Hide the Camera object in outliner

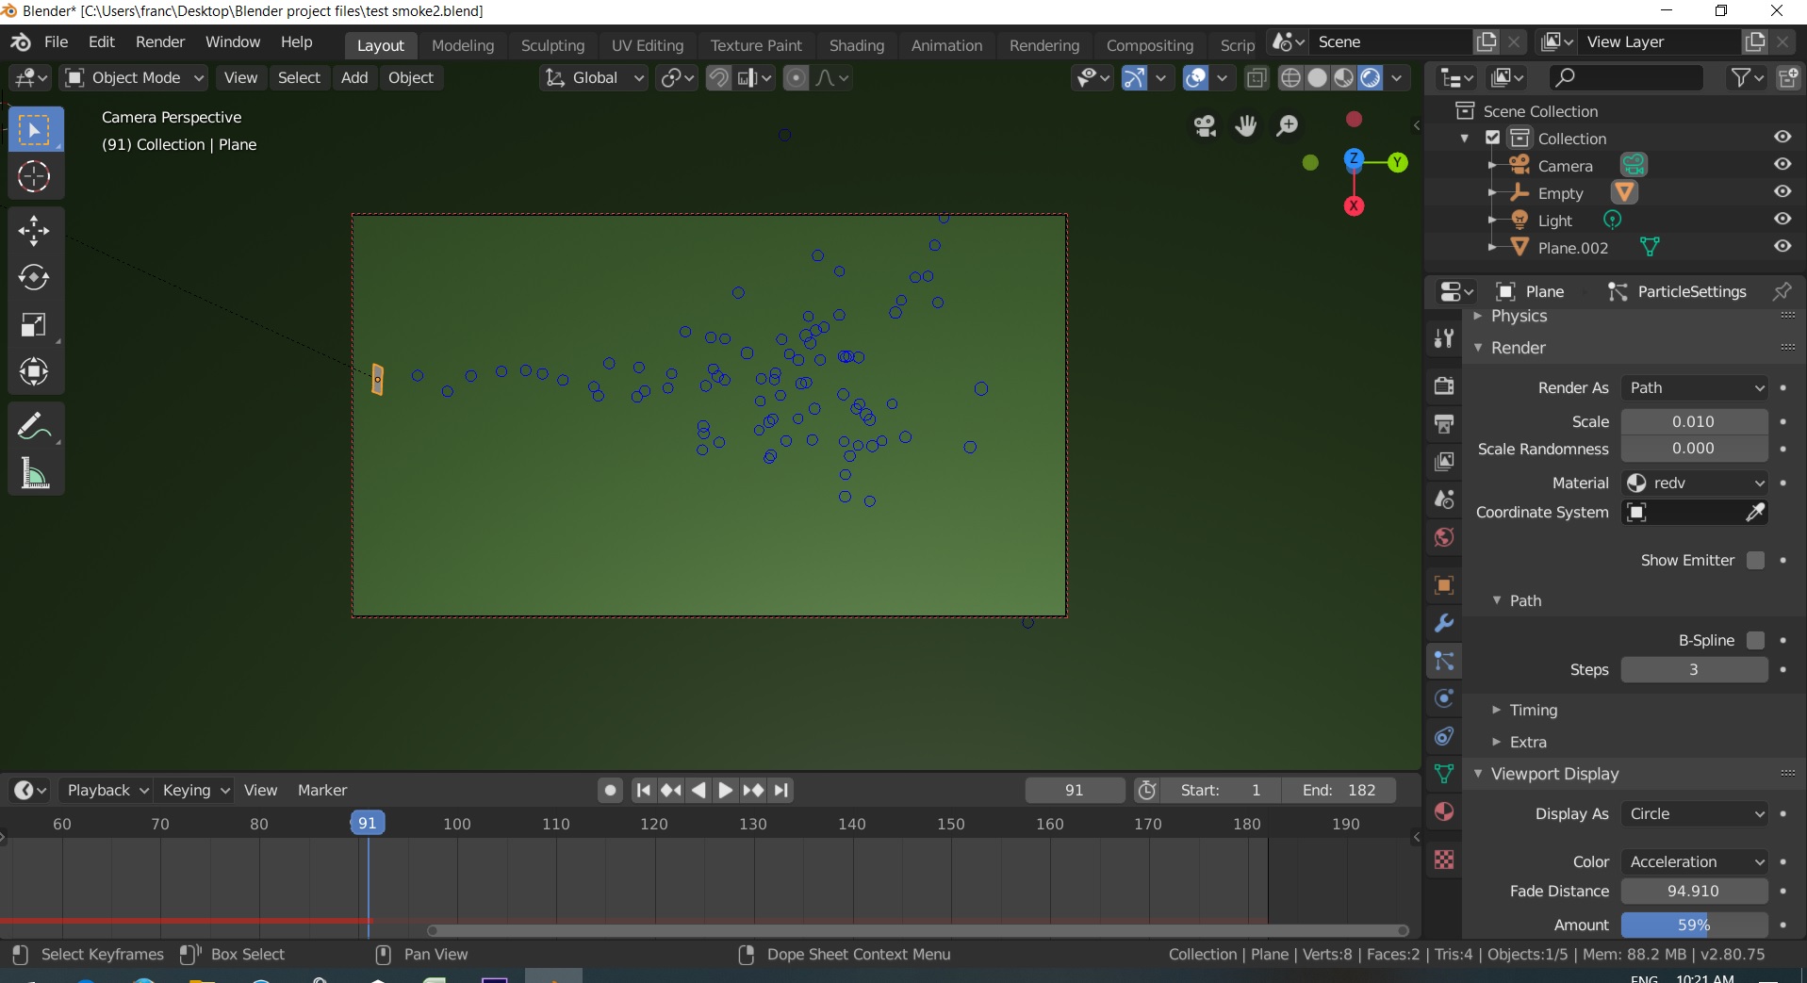[1782, 164]
